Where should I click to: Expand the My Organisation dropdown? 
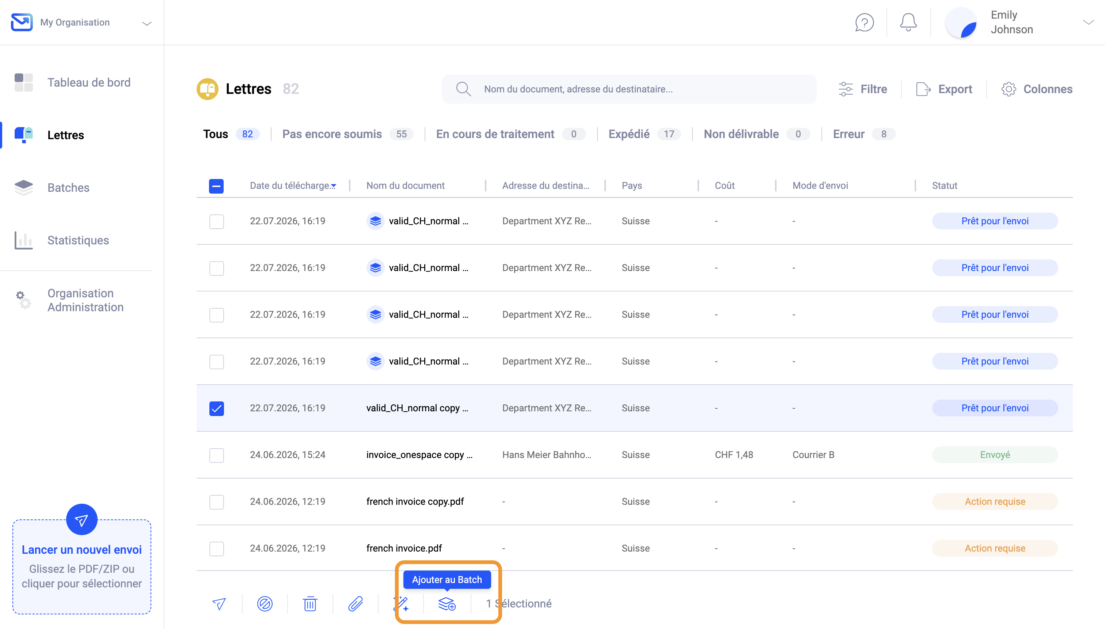pyautogui.click(x=147, y=23)
